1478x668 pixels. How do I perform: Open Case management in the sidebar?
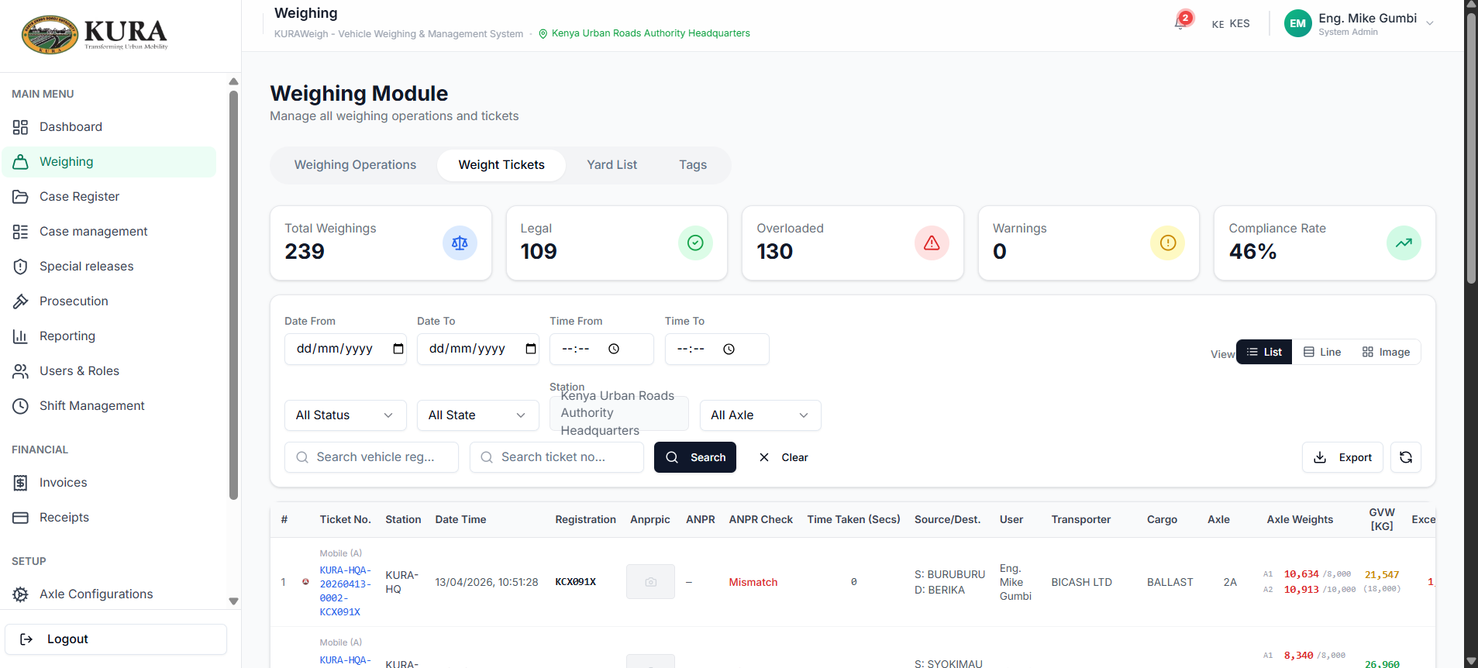tap(109, 232)
